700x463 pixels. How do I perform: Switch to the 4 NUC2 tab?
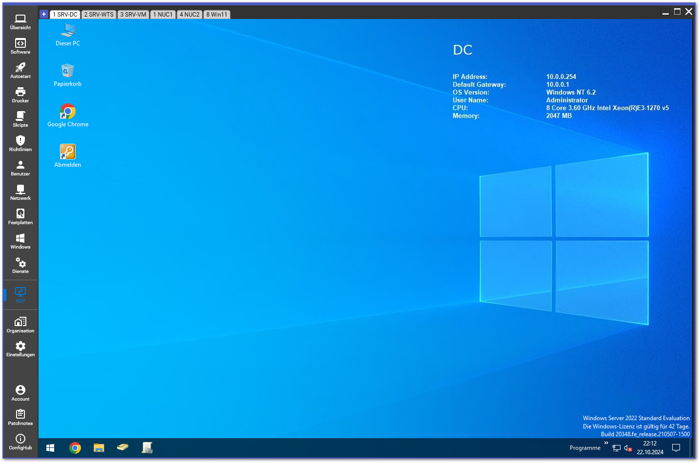click(x=189, y=15)
